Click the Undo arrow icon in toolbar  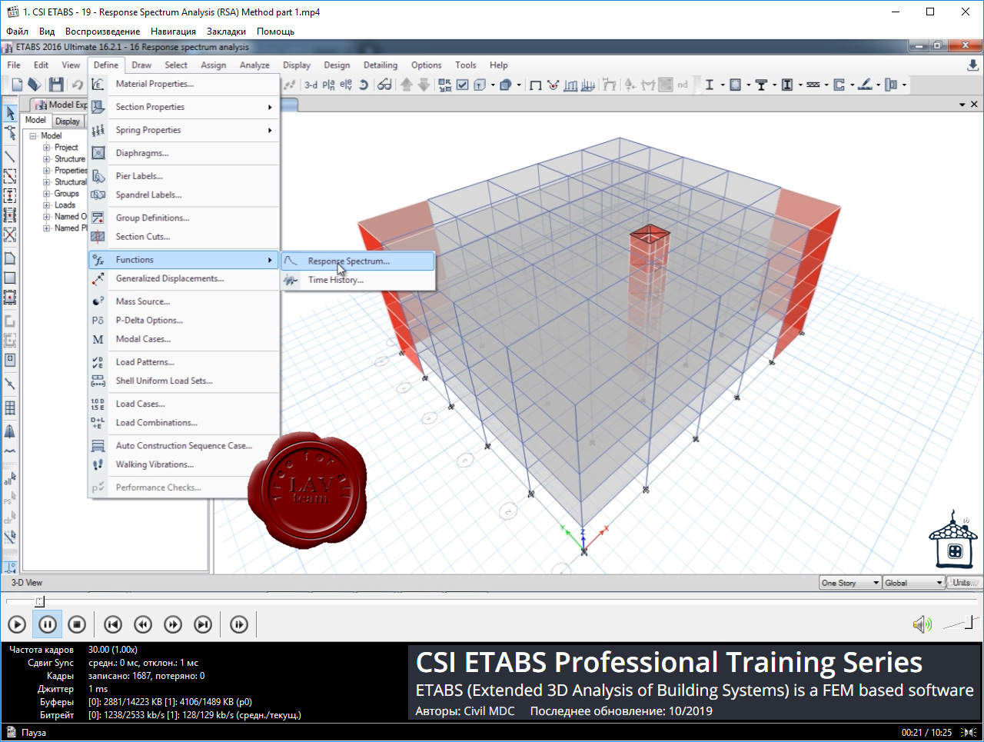click(77, 85)
